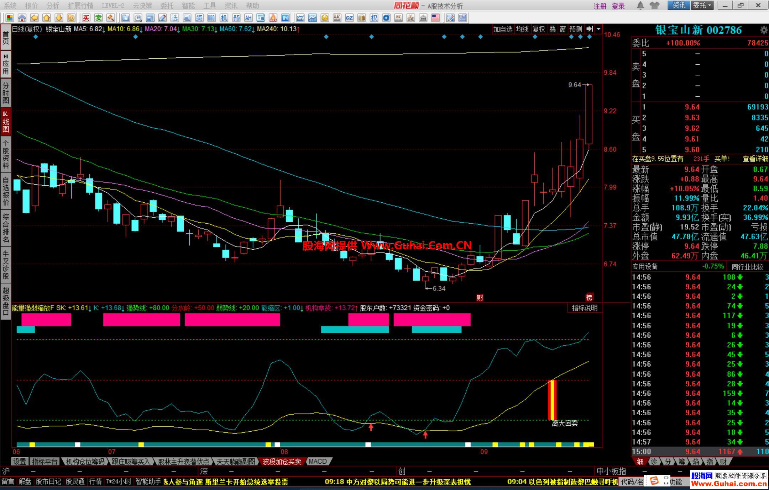Click the down-arrow toolbar icon
The image size is (769, 490).
tap(59, 18)
